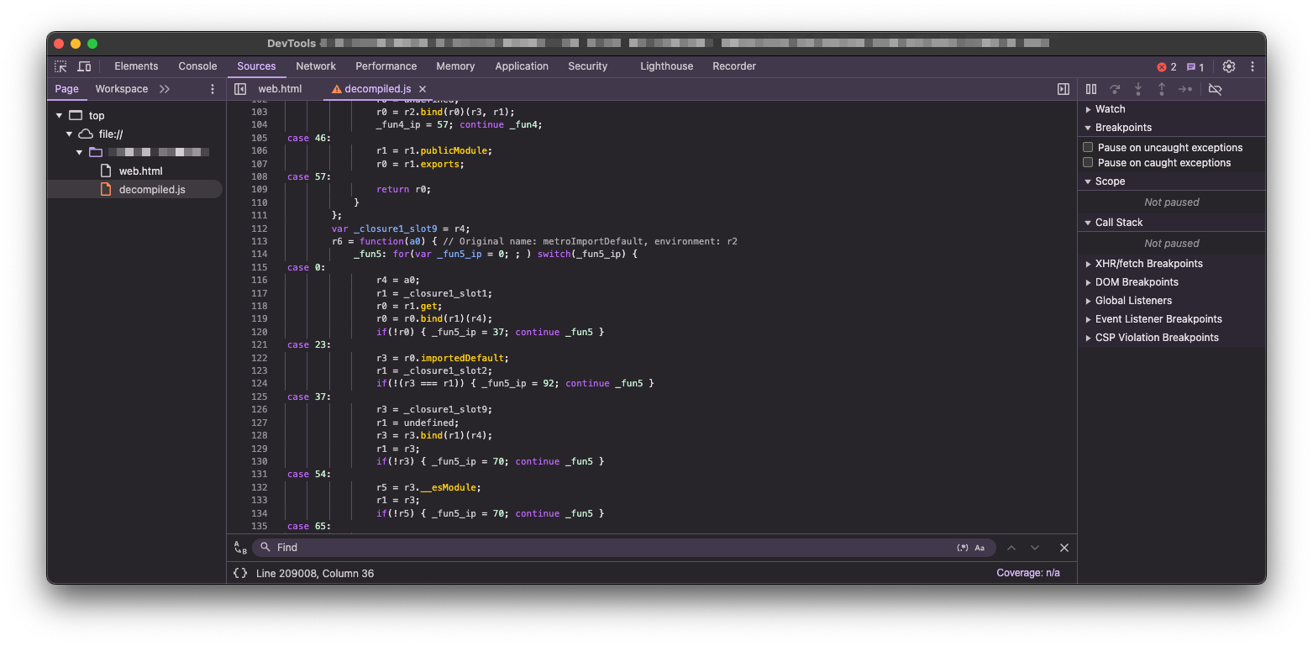Image resolution: width=1313 pixels, height=646 pixels.
Task: Open the Performance panel
Action: [386, 66]
